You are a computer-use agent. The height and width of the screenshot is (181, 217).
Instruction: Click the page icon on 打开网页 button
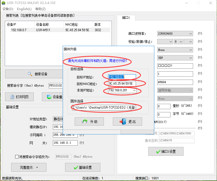(11, 97)
